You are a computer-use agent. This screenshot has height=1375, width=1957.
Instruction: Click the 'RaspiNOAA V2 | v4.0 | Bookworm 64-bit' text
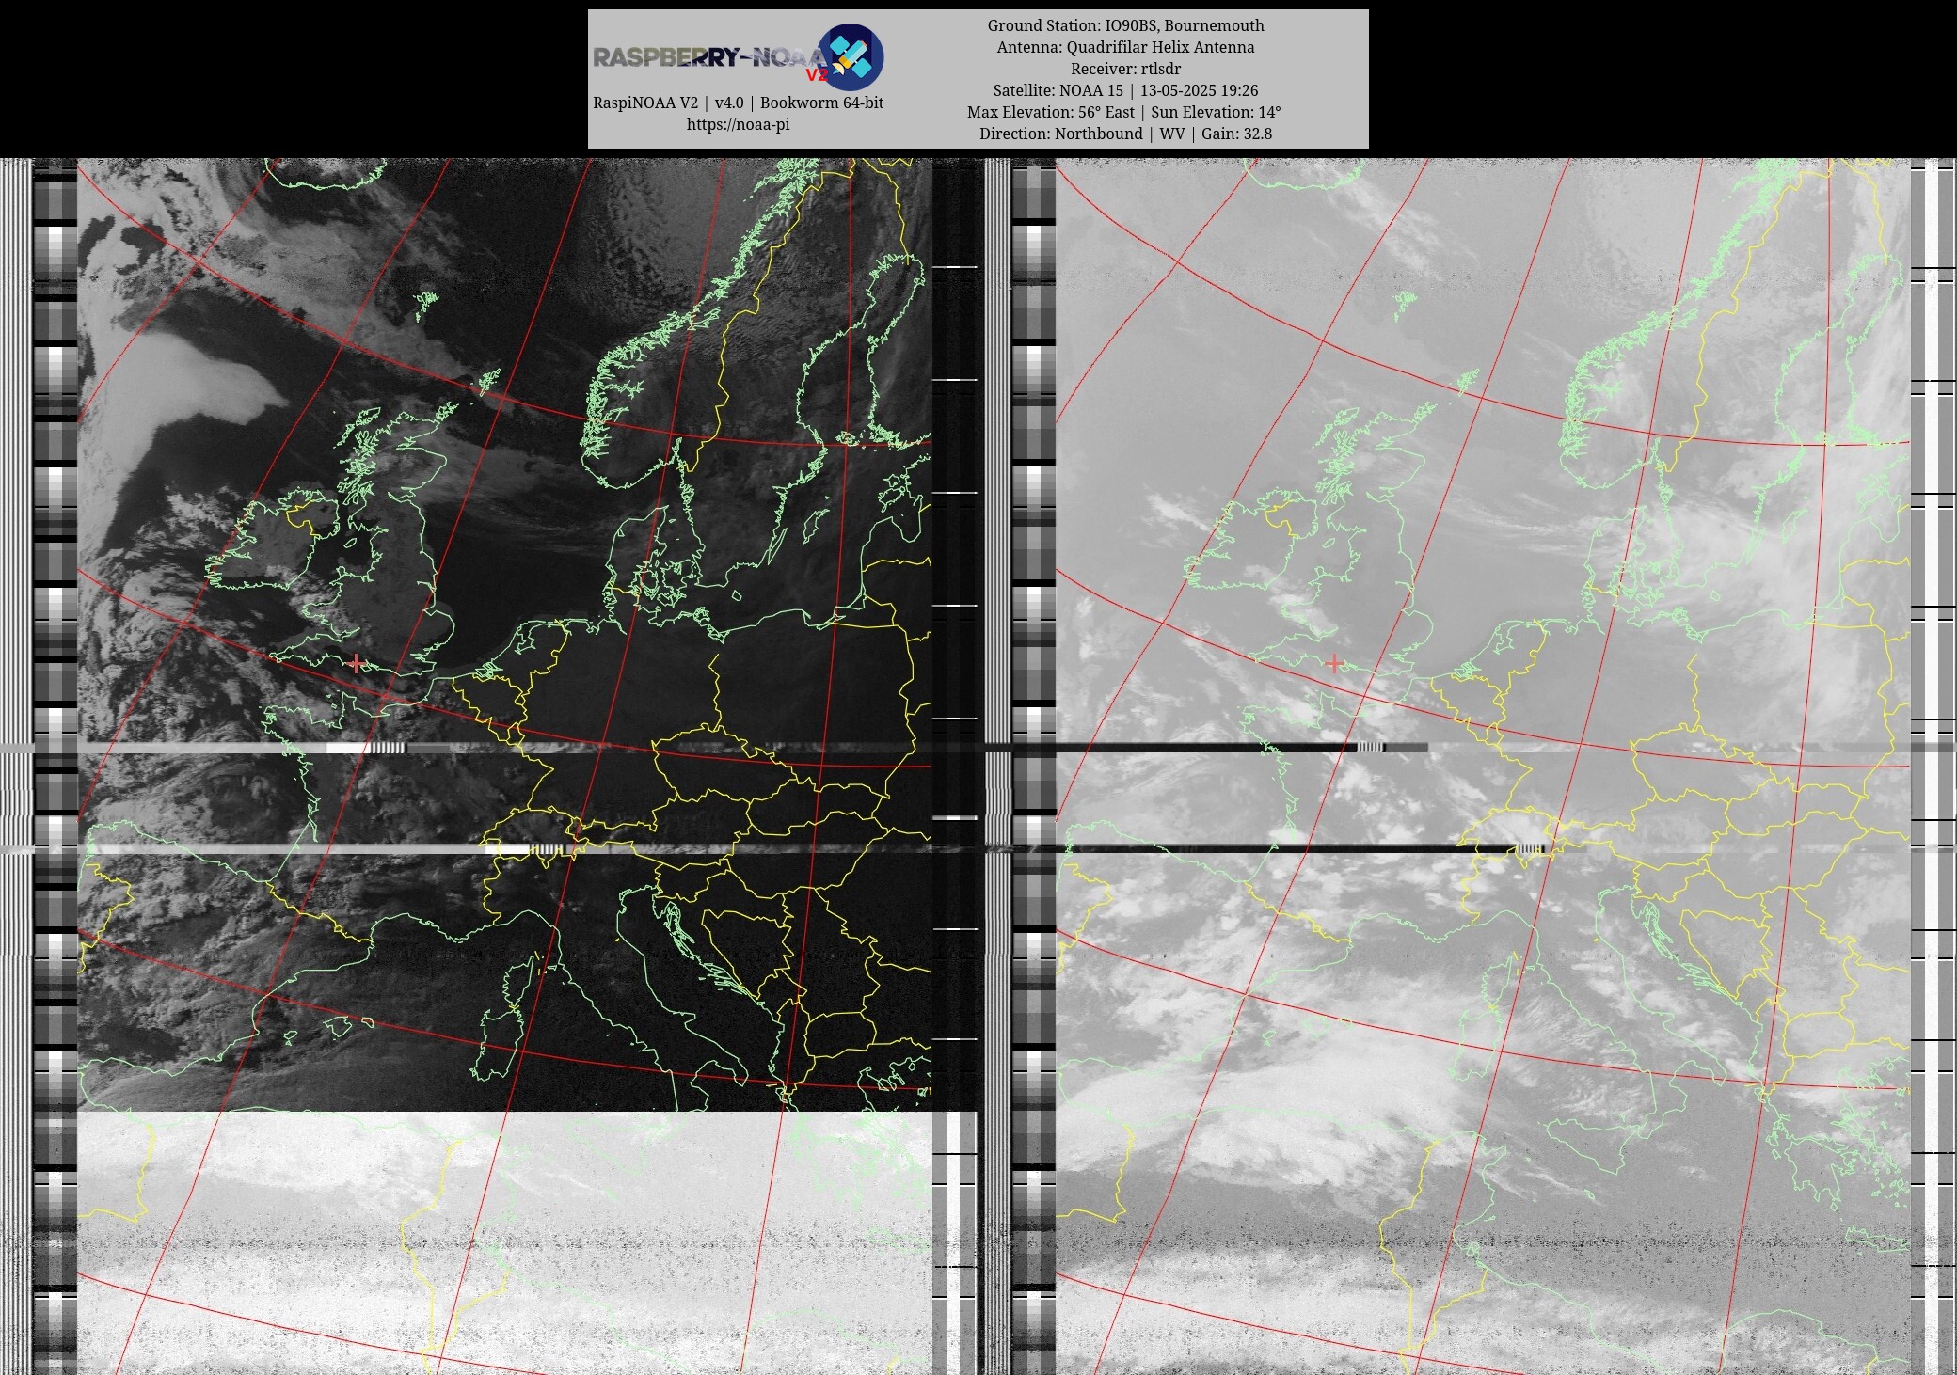pyautogui.click(x=738, y=103)
